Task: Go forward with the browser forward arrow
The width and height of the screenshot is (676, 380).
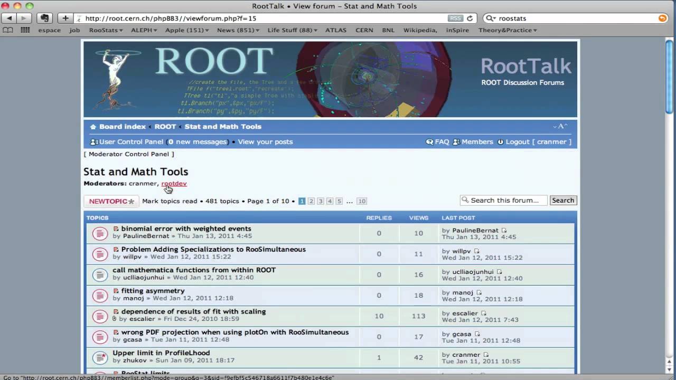Action: (x=24, y=18)
